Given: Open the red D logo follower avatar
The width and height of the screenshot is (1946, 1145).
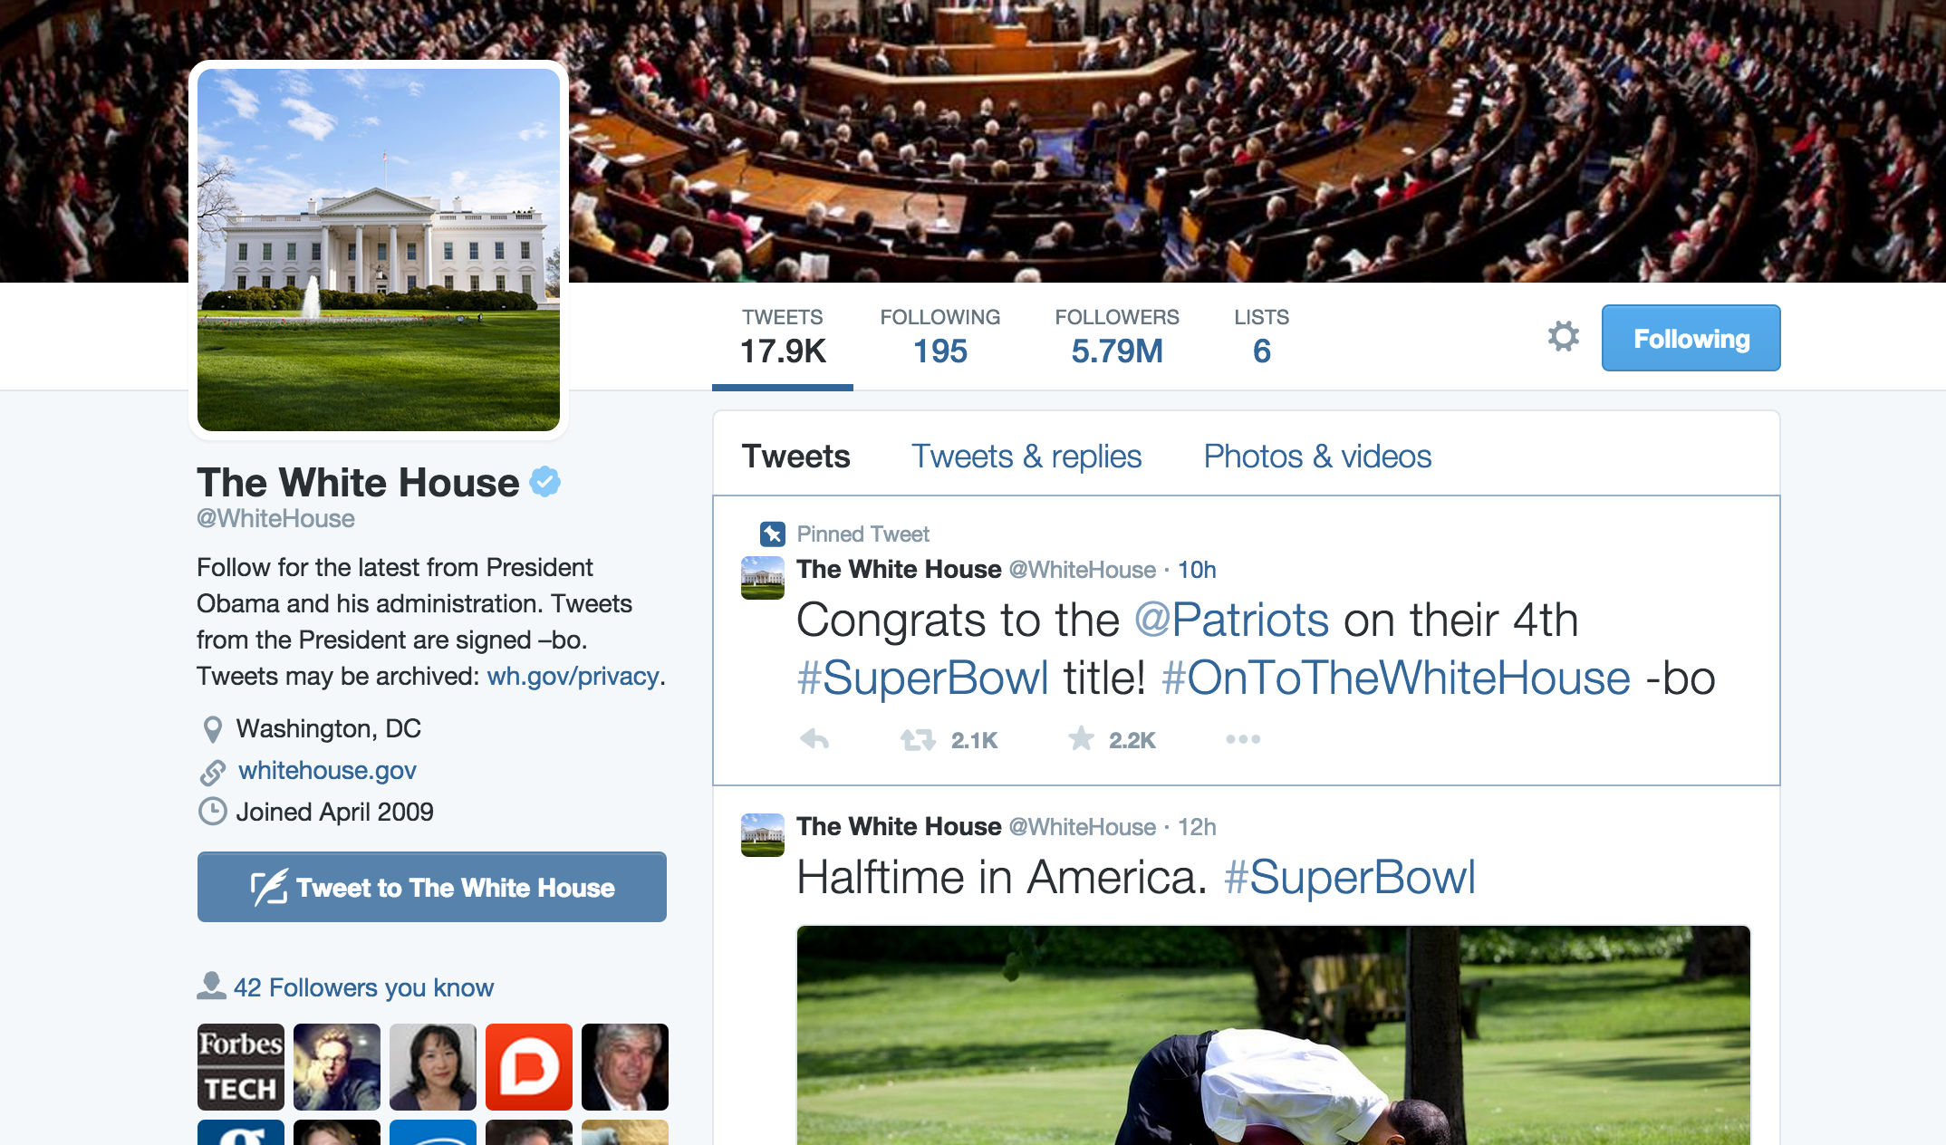Looking at the screenshot, I should [x=529, y=1067].
